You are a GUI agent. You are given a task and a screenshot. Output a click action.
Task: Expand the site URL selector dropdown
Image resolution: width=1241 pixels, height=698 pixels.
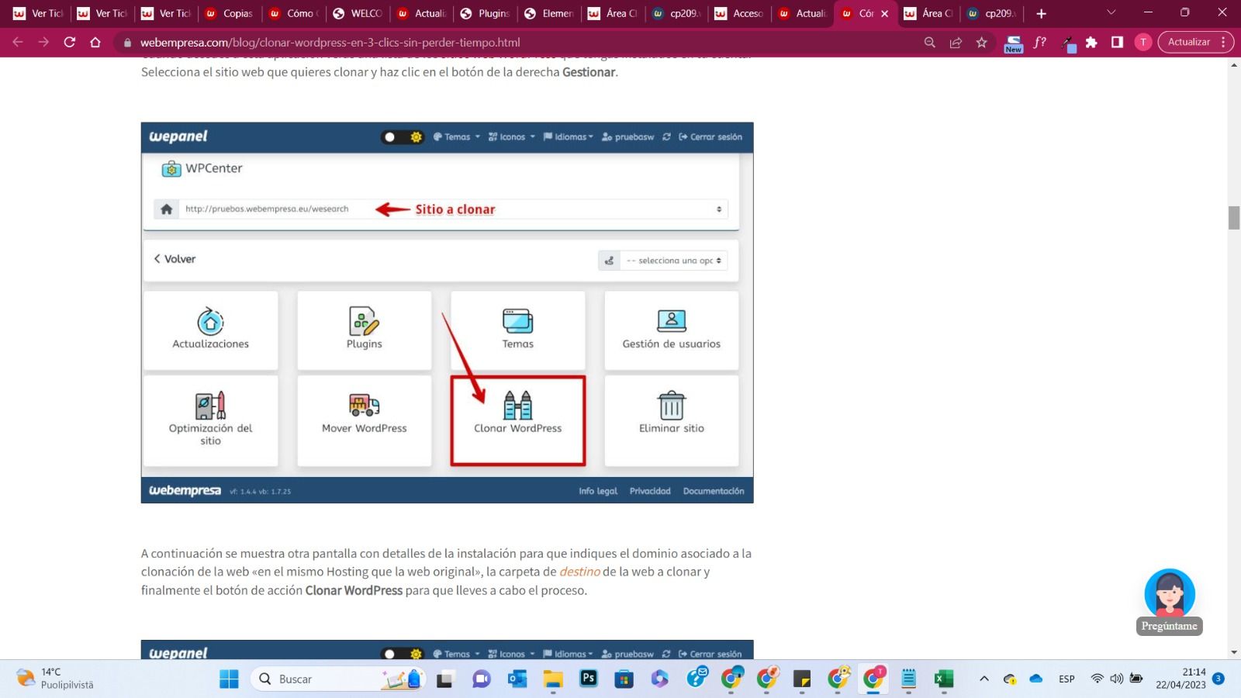tap(718, 209)
